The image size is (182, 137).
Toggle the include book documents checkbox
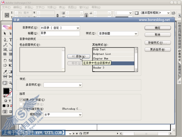coord(21,109)
